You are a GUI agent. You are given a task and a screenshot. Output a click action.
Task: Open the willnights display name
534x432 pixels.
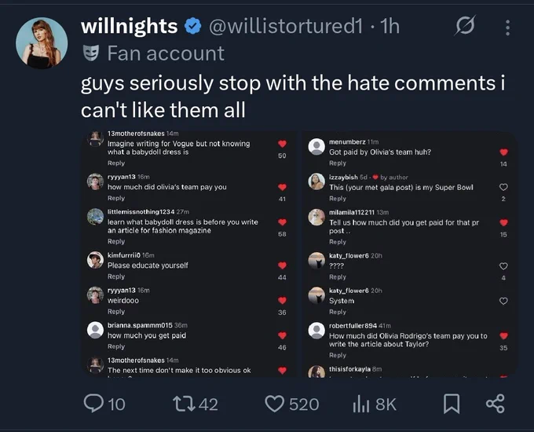[130, 26]
